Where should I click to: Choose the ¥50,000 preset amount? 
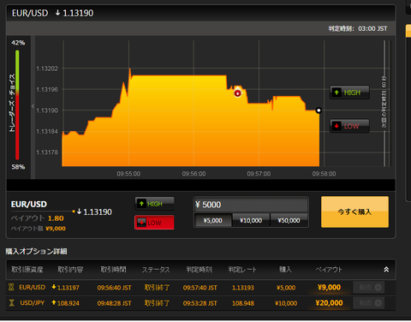tap(289, 220)
